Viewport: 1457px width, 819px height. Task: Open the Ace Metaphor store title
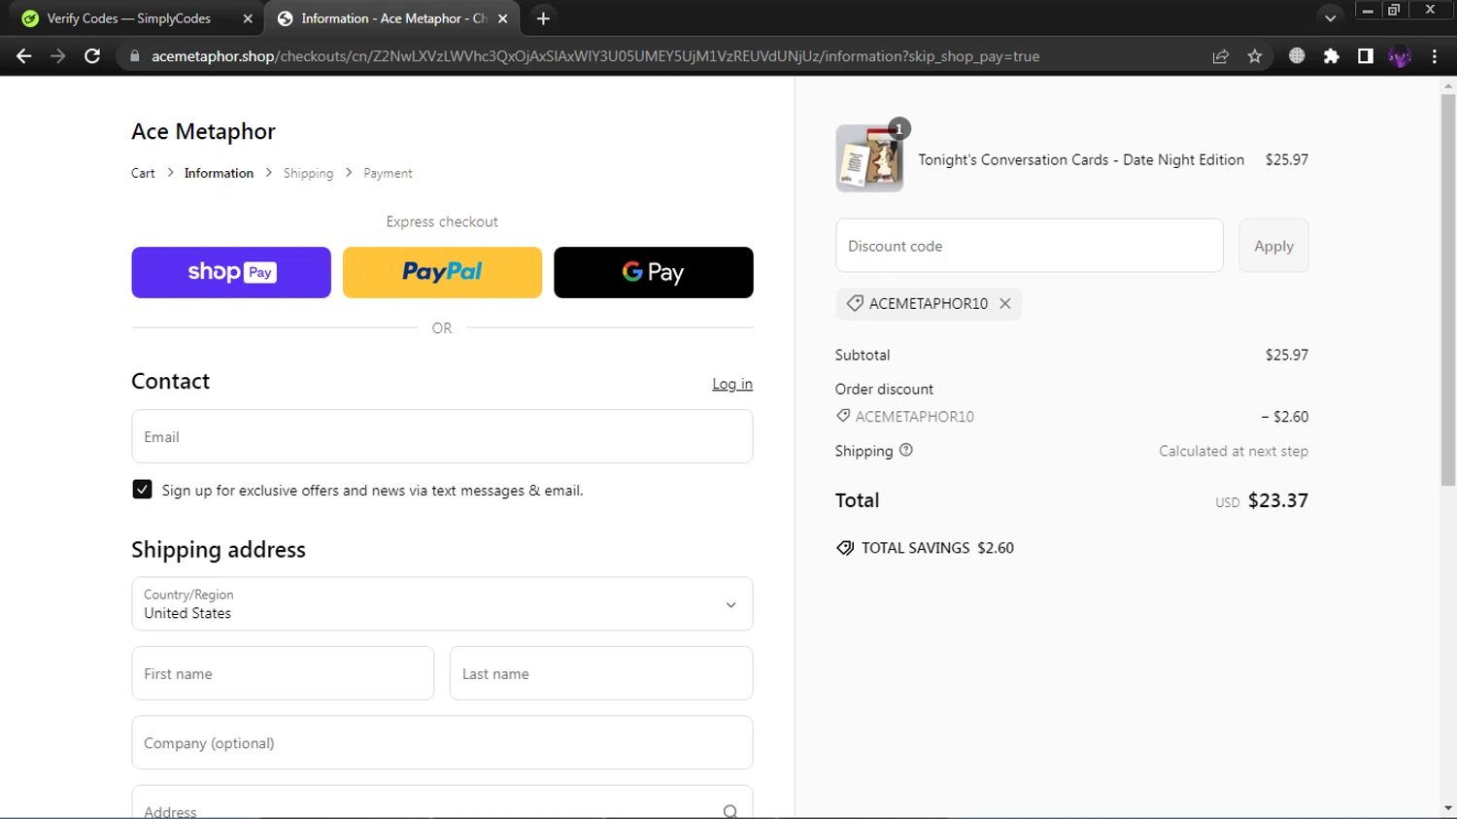click(203, 131)
